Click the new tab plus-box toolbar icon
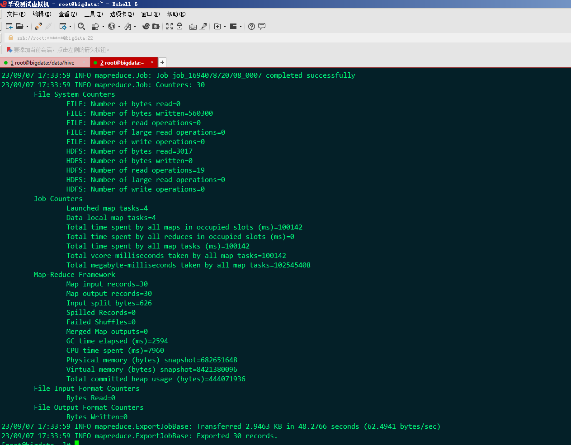Image resolution: width=571 pixels, height=445 pixels. 217,26
